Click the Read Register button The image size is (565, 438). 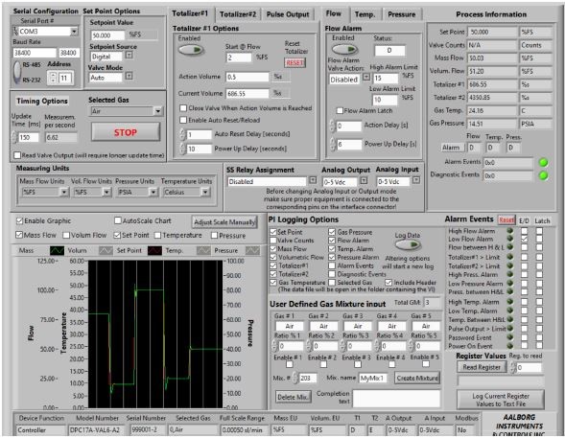click(482, 367)
